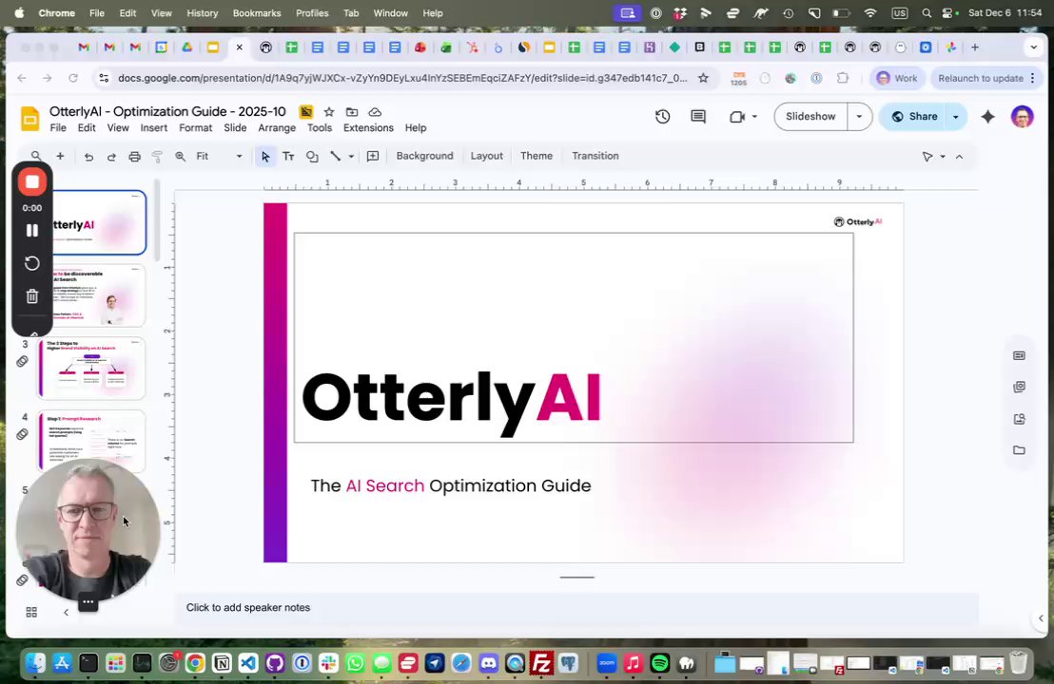The width and height of the screenshot is (1054, 684).
Task: Open the pointer mode dropdown arrow
Action: click(x=943, y=157)
